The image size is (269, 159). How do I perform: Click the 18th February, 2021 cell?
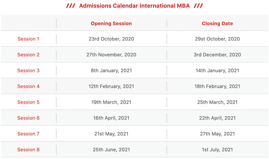pyautogui.click(x=217, y=86)
